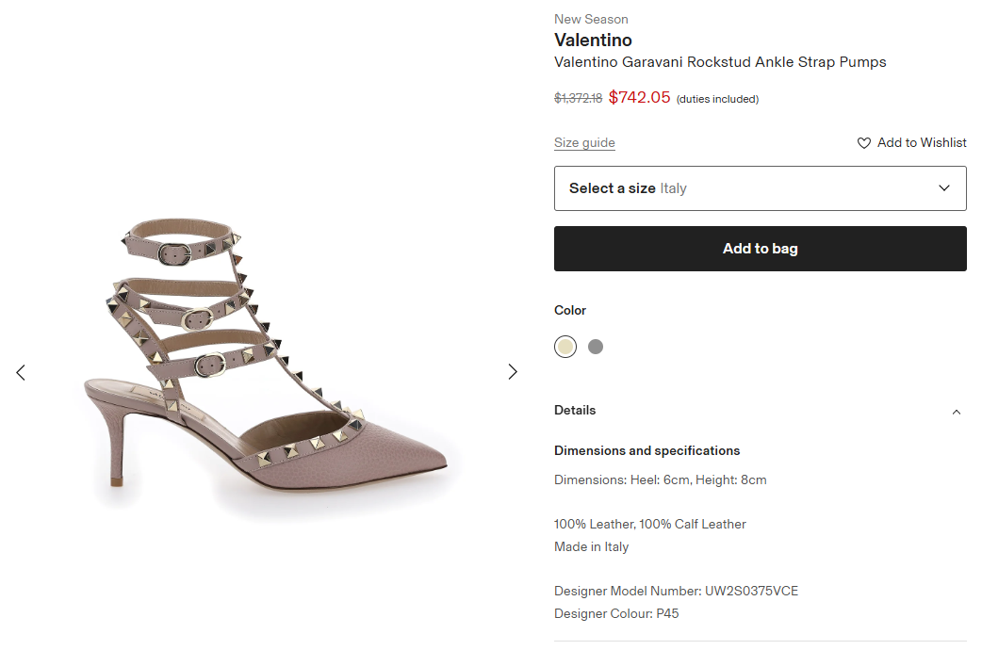Click the Dimensions and specifications heading
The height and width of the screenshot is (650, 982).
point(646,450)
